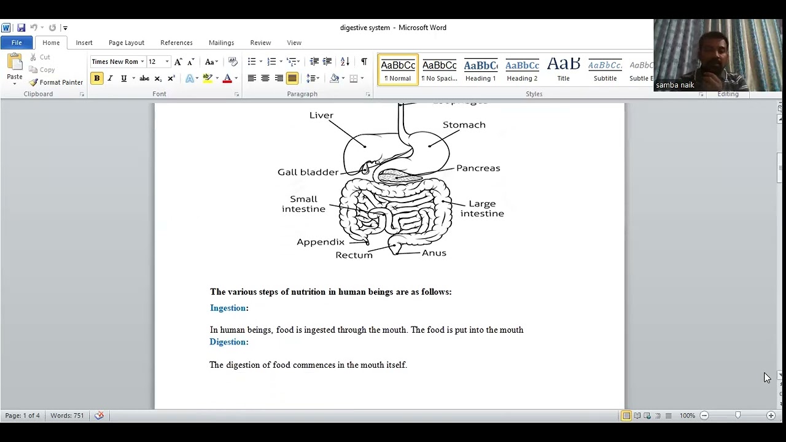Click the zoom level 100% indicator
Image resolution: width=786 pixels, height=442 pixels.
(687, 416)
